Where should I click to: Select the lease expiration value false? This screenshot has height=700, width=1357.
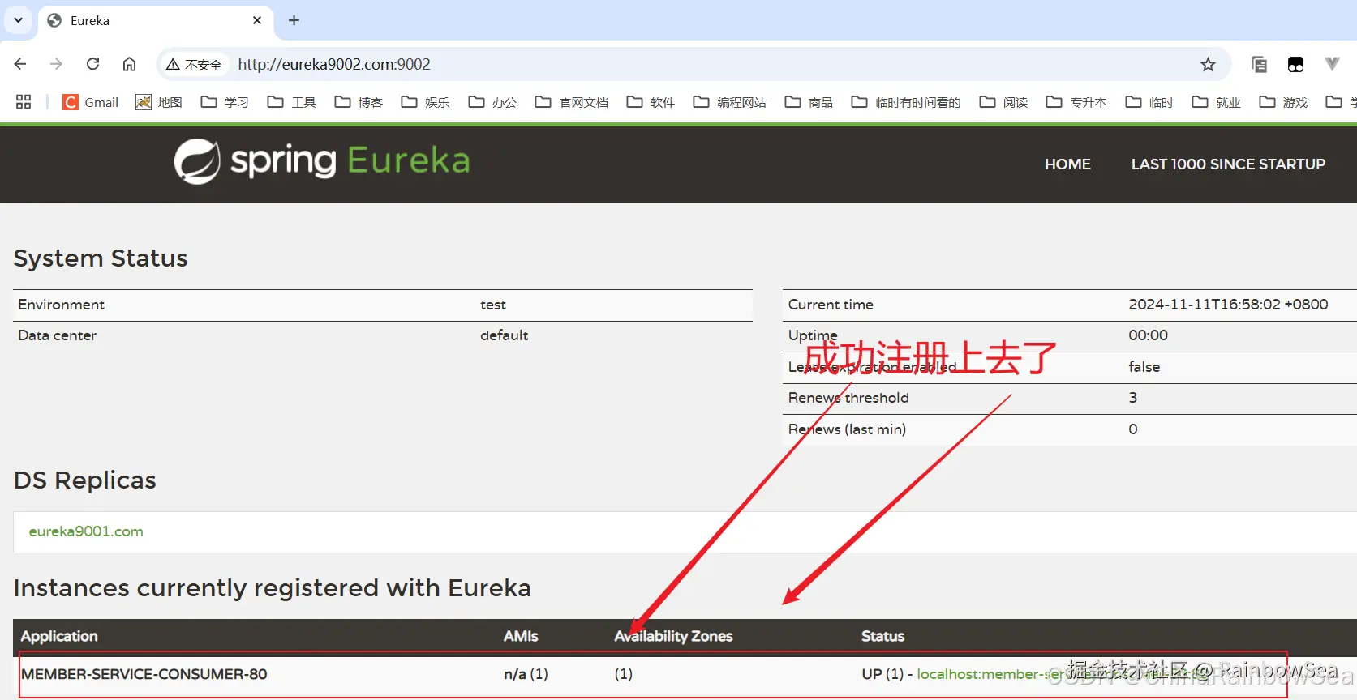pyautogui.click(x=1144, y=367)
